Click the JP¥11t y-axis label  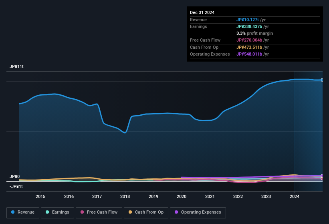pyautogui.click(x=16, y=66)
